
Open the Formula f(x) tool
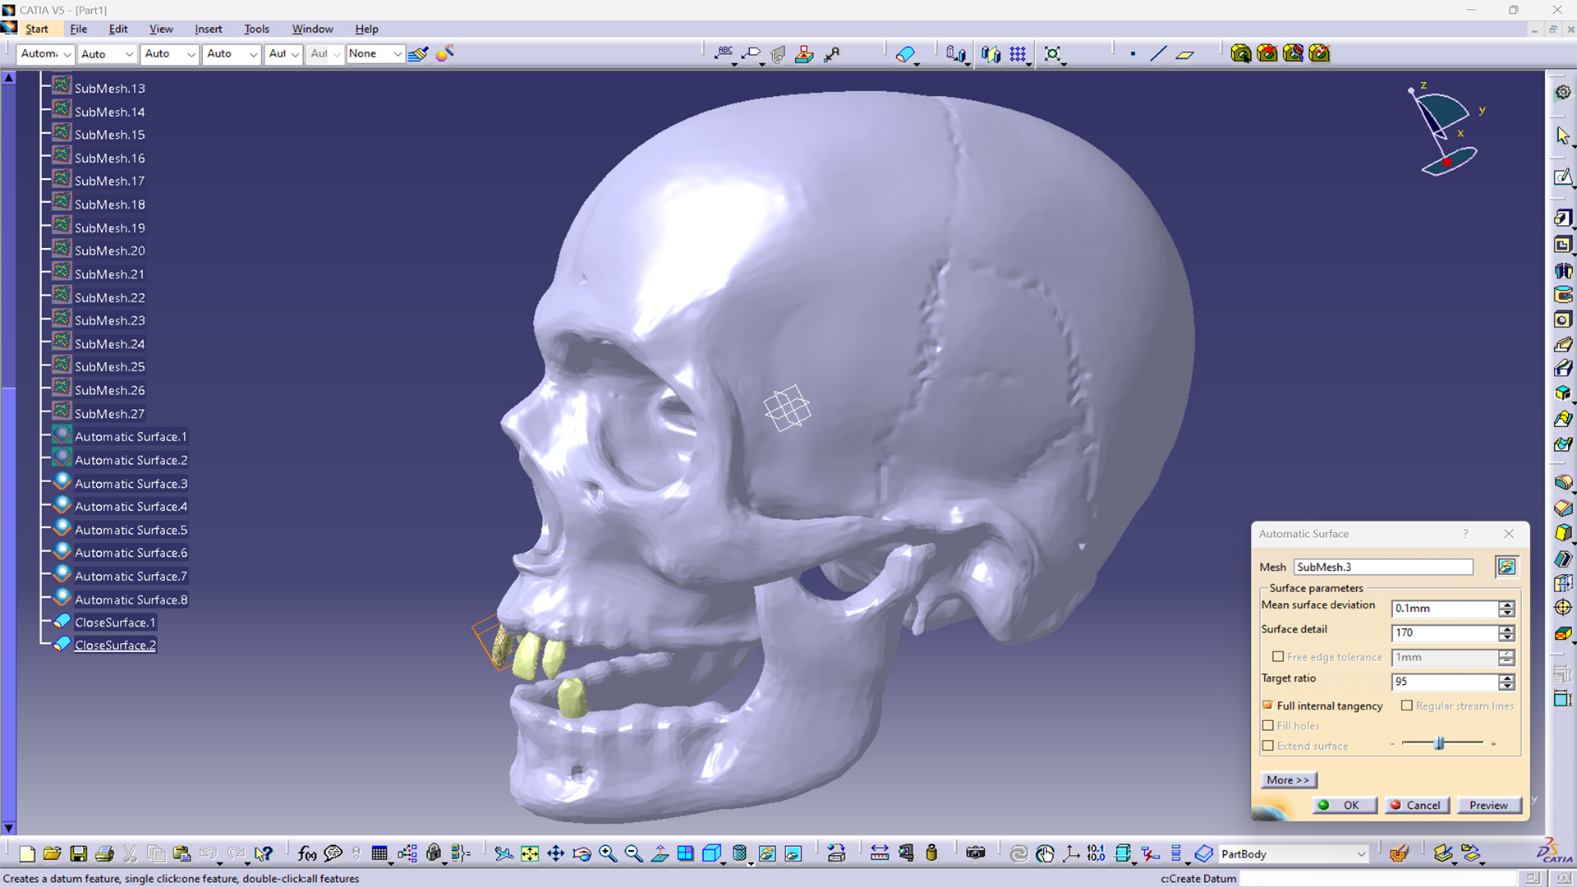click(x=306, y=854)
